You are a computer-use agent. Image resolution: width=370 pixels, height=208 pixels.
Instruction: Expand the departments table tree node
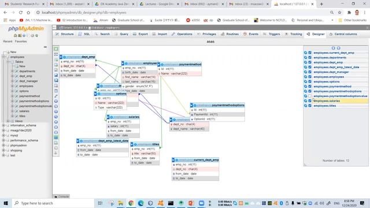(x=13, y=71)
